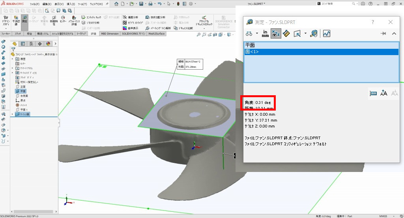The height and width of the screenshot is (218, 404).
Task: Switch to the スケッチ ribbon tab
Action: [18, 34]
